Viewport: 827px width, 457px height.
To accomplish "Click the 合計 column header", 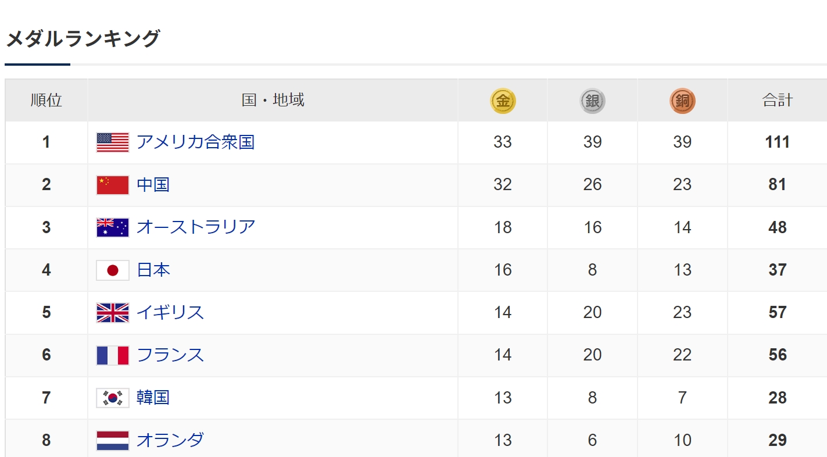I will click(777, 101).
